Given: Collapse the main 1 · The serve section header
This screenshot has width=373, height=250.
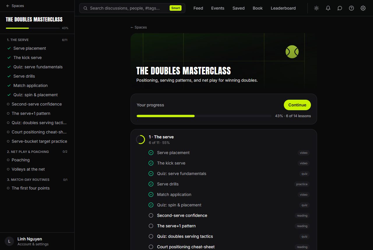Looking at the screenshot, I should tap(224, 140).
